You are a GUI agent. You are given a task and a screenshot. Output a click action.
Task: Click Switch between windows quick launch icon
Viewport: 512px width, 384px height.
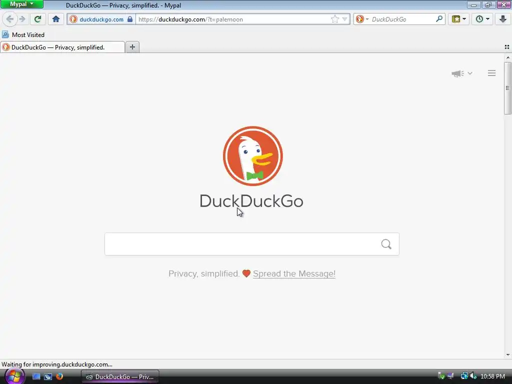(48, 376)
